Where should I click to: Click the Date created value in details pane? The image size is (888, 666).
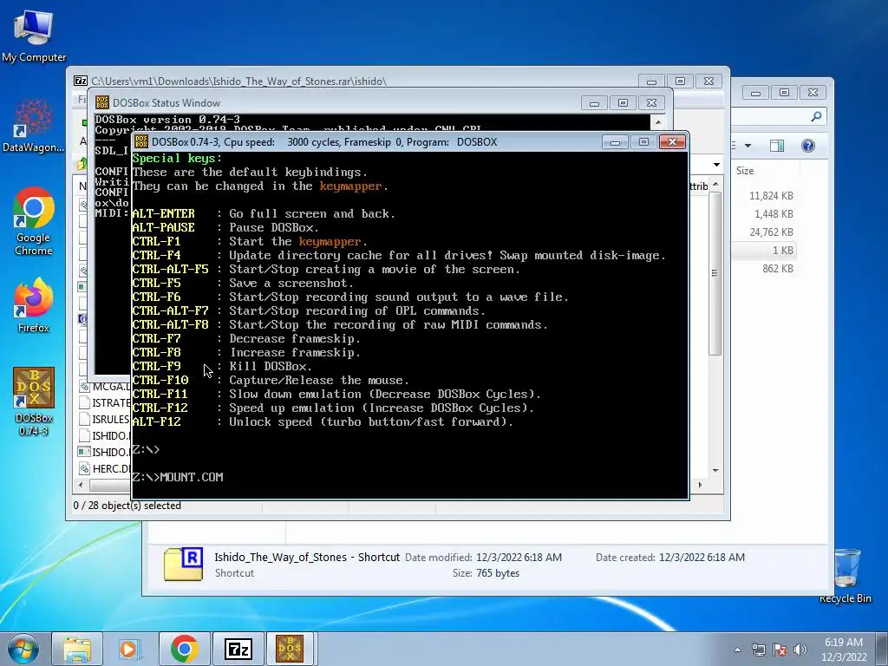point(702,558)
